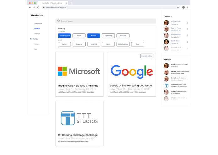
Task: Click the Microsoft logo thumbnail
Action: pyautogui.click(x=79, y=71)
